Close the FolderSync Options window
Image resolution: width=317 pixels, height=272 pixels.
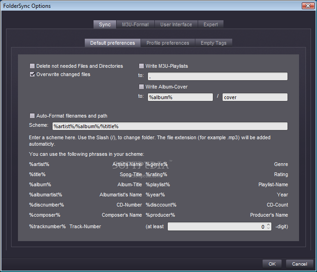point(308,6)
